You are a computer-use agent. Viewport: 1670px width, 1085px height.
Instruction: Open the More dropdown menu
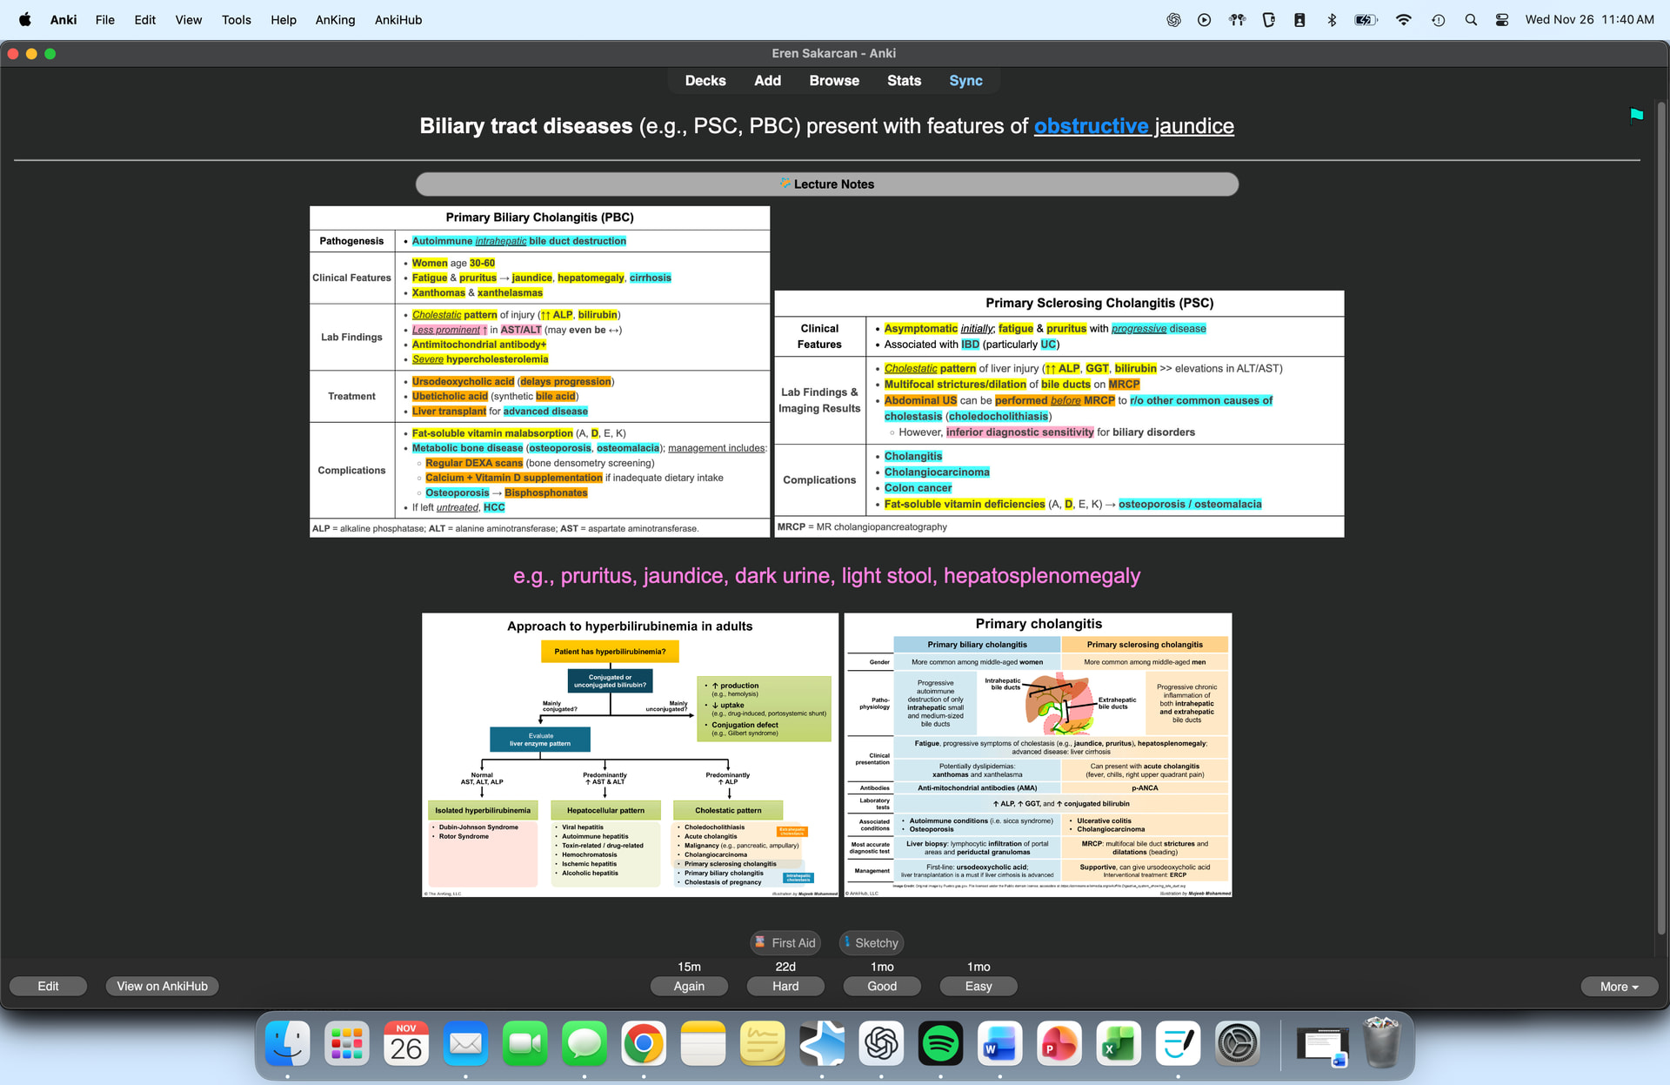[x=1619, y=986]
